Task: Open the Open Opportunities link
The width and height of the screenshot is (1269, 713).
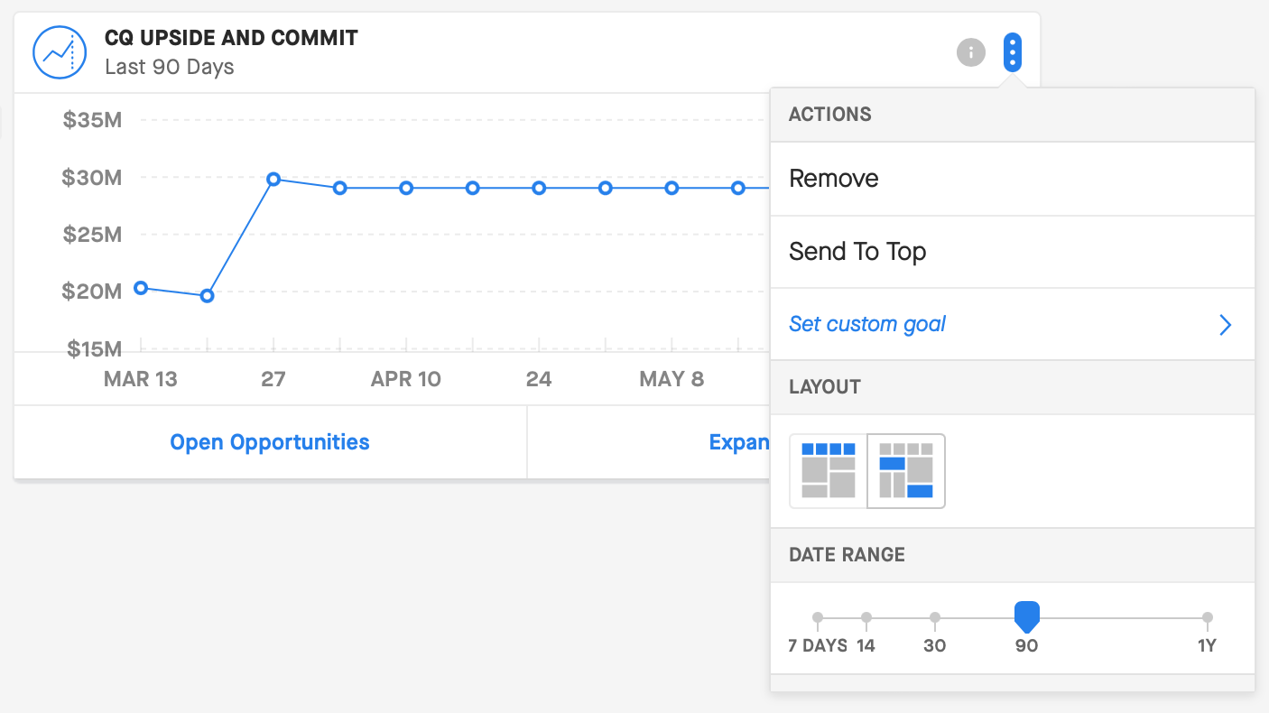Action: point(270,442)
